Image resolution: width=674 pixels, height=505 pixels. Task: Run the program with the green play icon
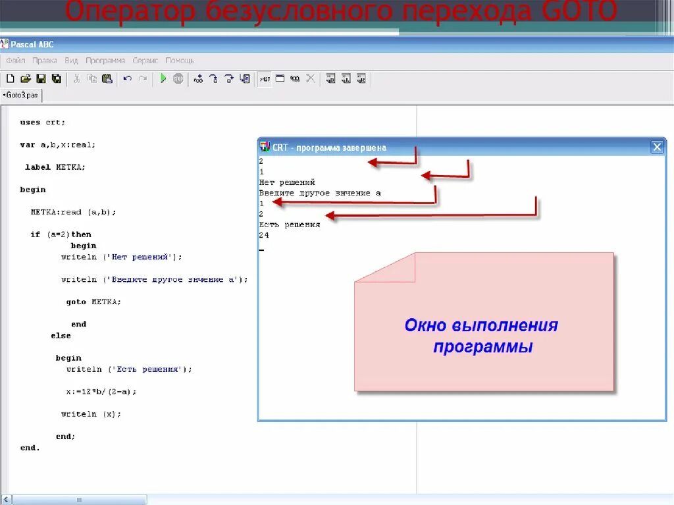click(x=163, y=78)
